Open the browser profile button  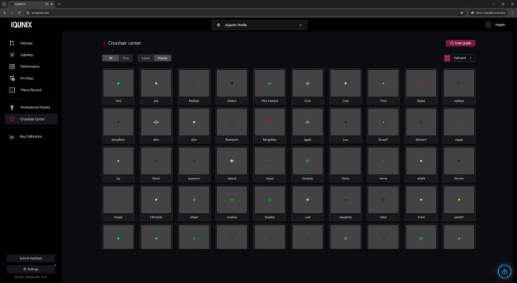(488, 13)
